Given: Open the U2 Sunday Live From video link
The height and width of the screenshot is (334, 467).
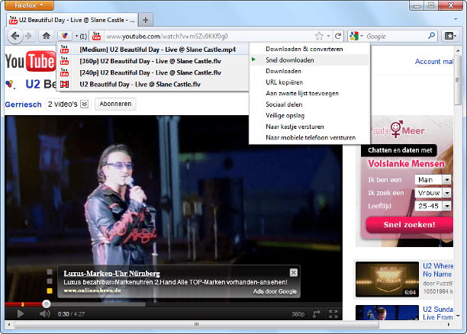Looking at the screenshot, I should (438, 313).
